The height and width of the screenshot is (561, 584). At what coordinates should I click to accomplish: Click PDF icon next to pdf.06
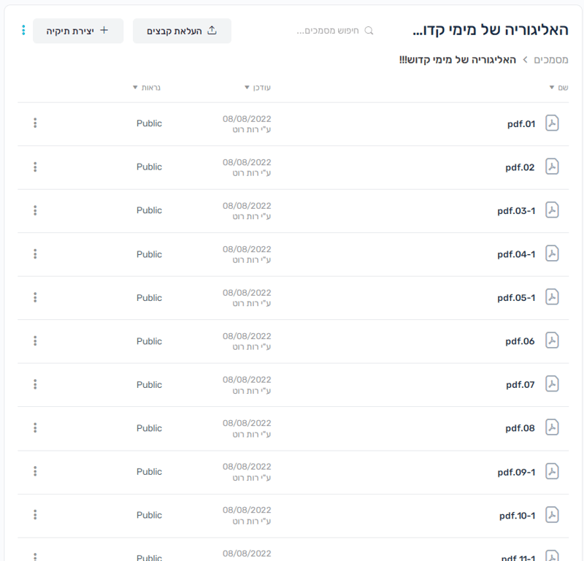(x=552, y=340)
